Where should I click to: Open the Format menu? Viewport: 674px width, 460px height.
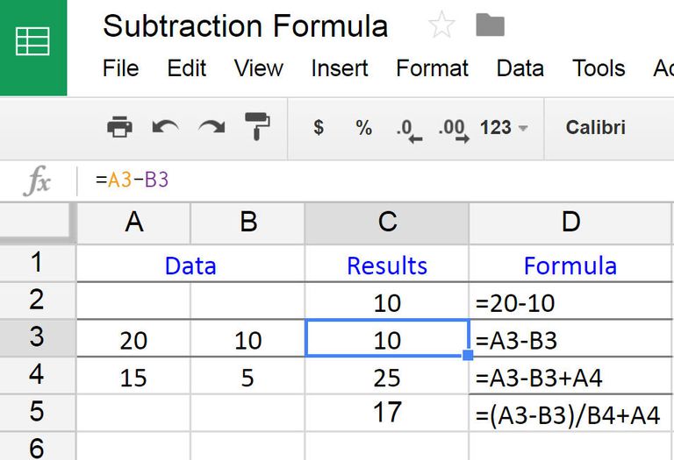click(432, 68)
